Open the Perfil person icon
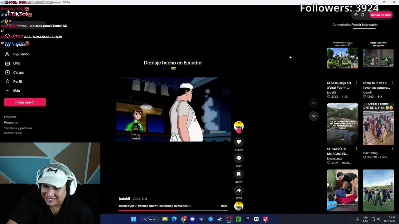 click(x=7, y=82)
